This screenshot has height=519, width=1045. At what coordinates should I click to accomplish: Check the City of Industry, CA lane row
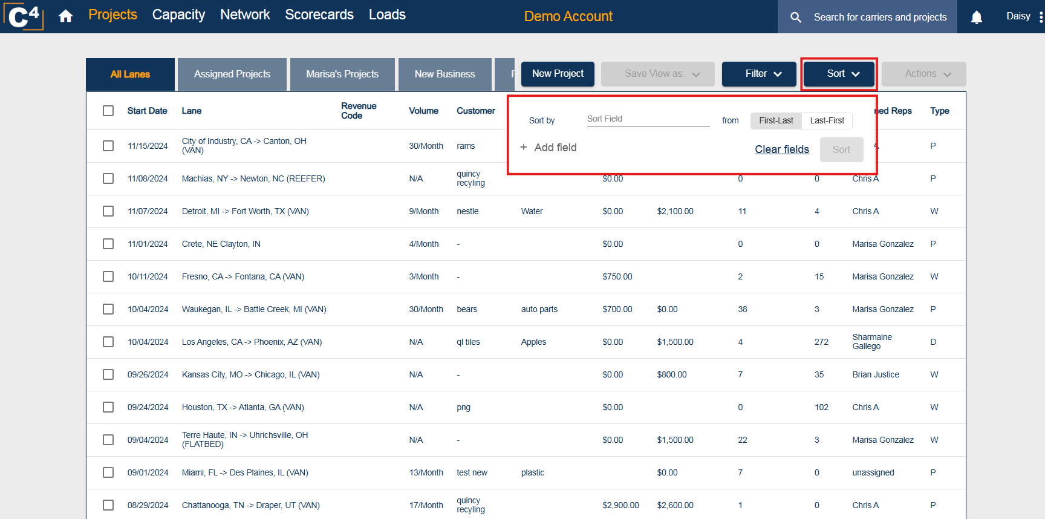click(x=108, y=146)
